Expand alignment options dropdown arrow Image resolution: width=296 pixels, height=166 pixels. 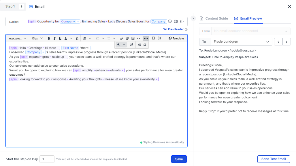click(x=90, y=39)
